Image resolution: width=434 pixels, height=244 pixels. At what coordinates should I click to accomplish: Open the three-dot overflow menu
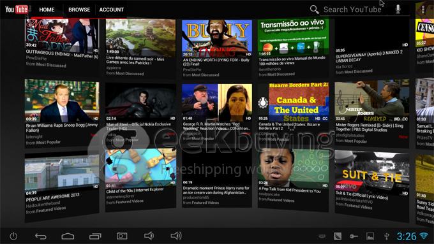tap(423, 10)
